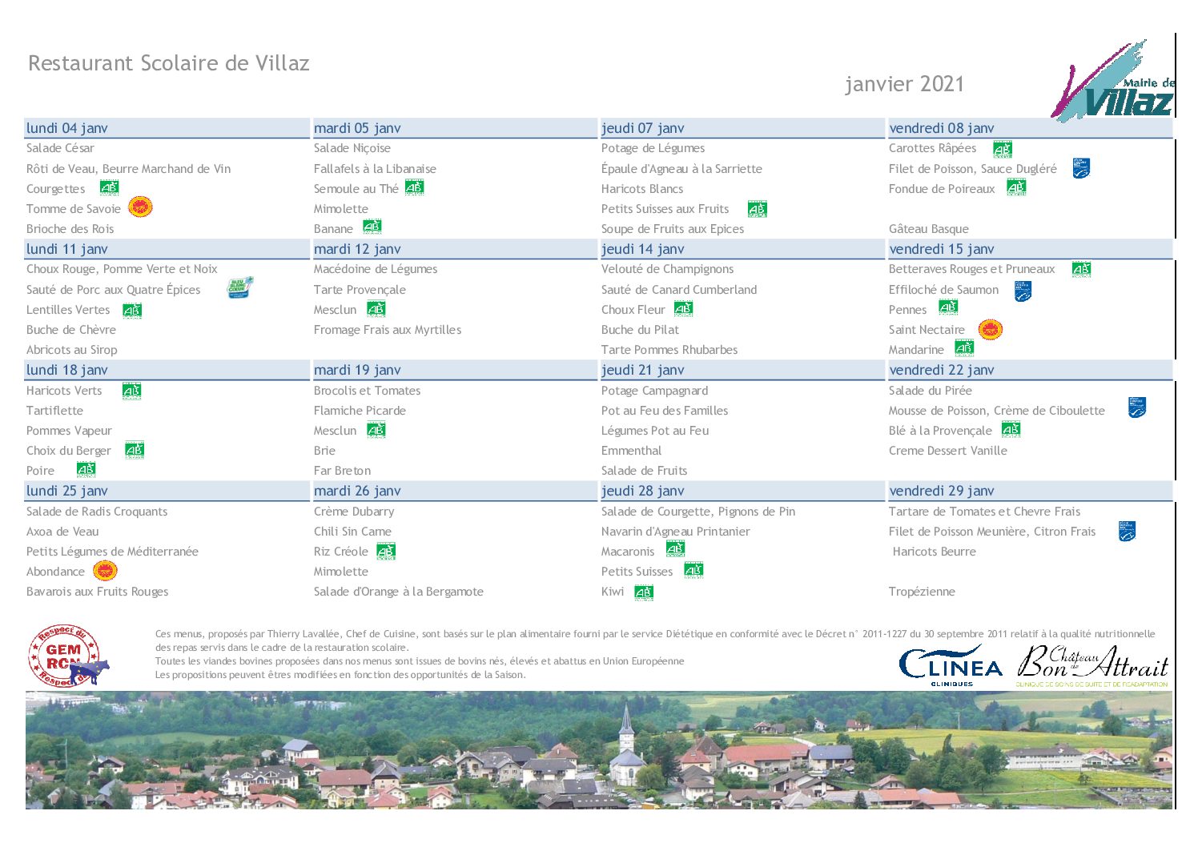The width and height of the screenshot is (1198, 847).
Task: Click the Creme Dessert Vanille item
Action: [948, 451]
